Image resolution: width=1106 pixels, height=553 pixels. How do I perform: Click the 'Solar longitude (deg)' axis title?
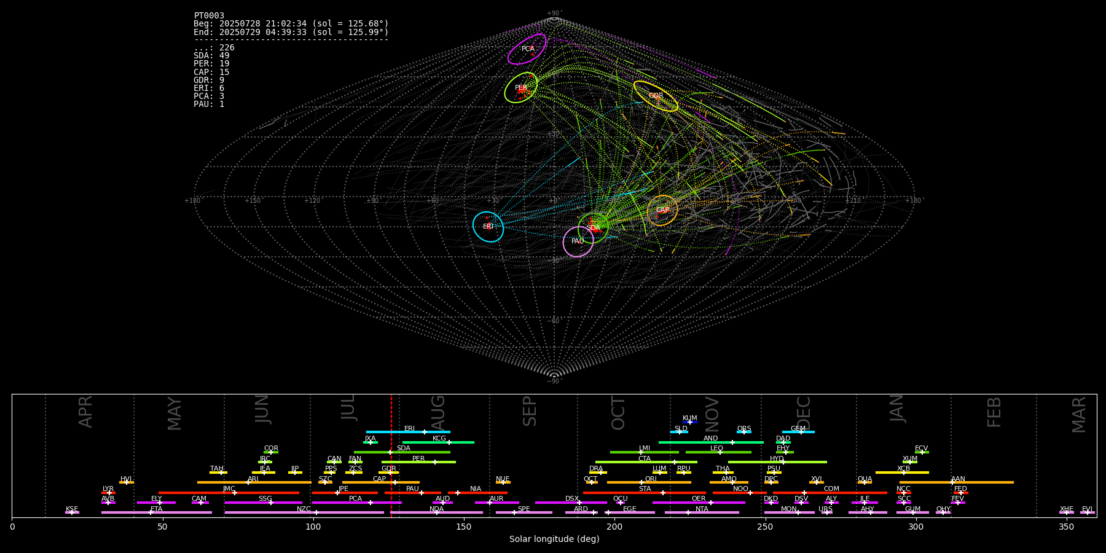coord(554,539)
